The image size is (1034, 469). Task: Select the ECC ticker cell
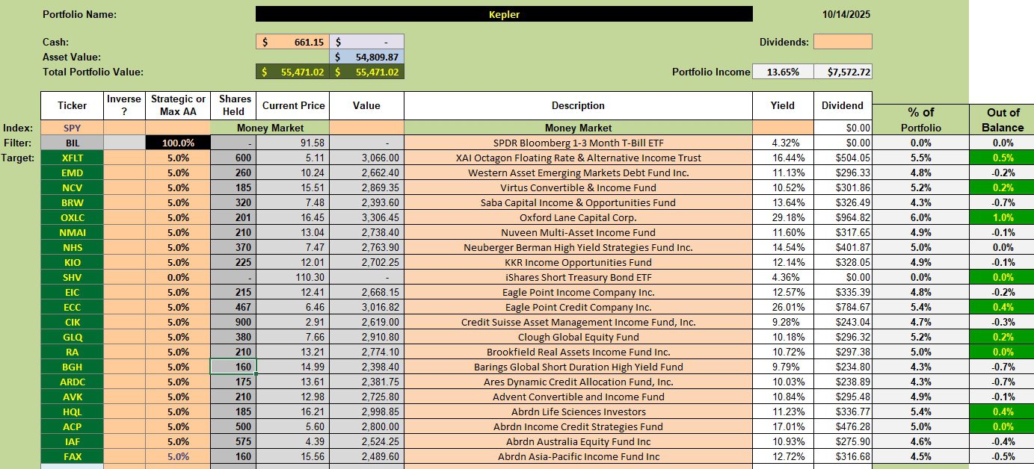click(72, 307)
